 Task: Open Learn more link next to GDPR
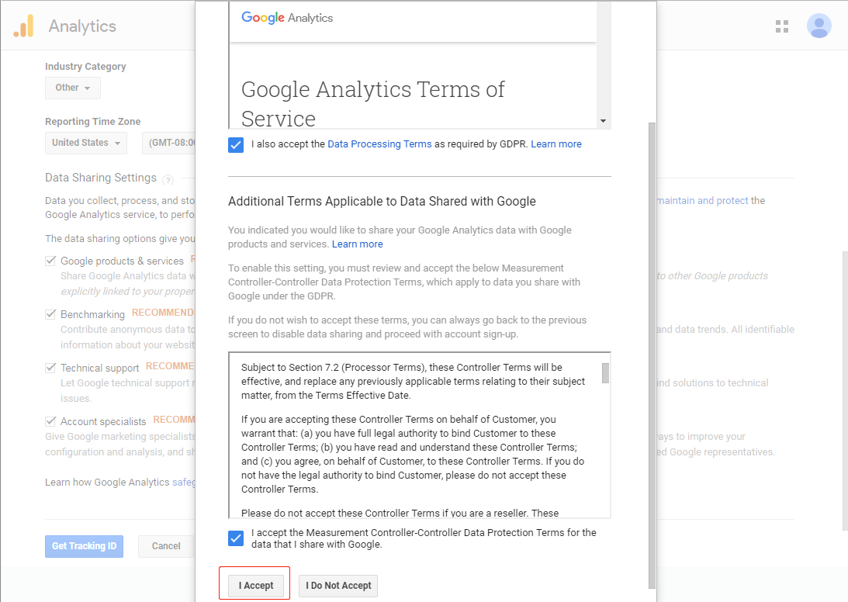(556, 144)
